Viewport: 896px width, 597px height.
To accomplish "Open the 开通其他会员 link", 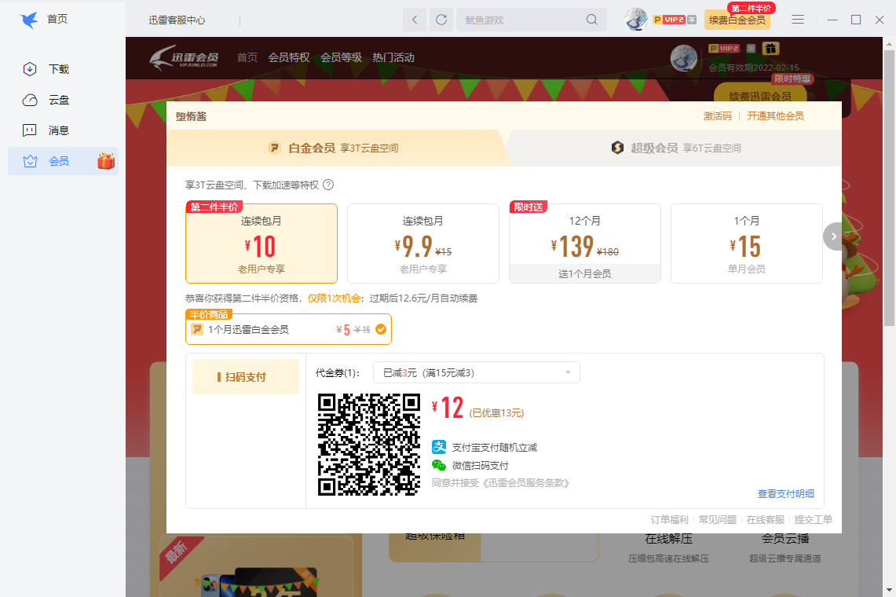I will (775, 116).
